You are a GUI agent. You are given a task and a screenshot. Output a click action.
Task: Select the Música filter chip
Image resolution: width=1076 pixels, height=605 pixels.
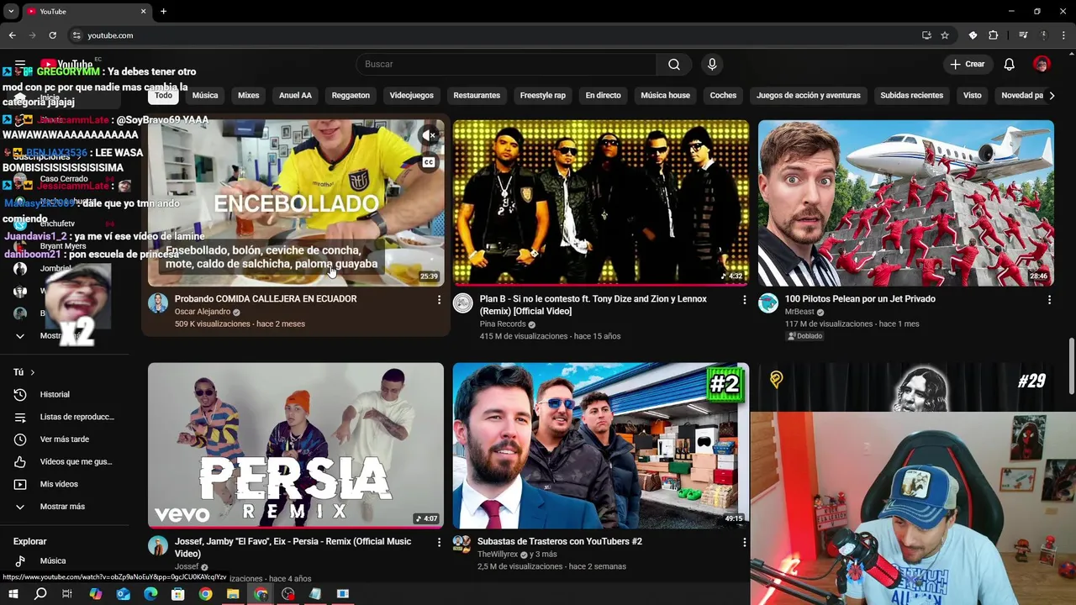(x=205, y=96)
